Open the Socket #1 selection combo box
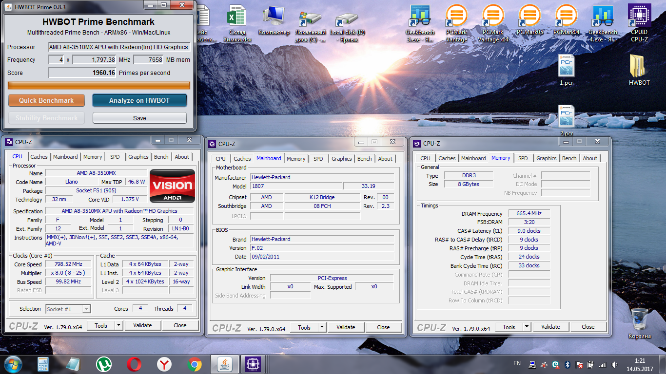Screen dimensions: 666x374 [68, 309]
